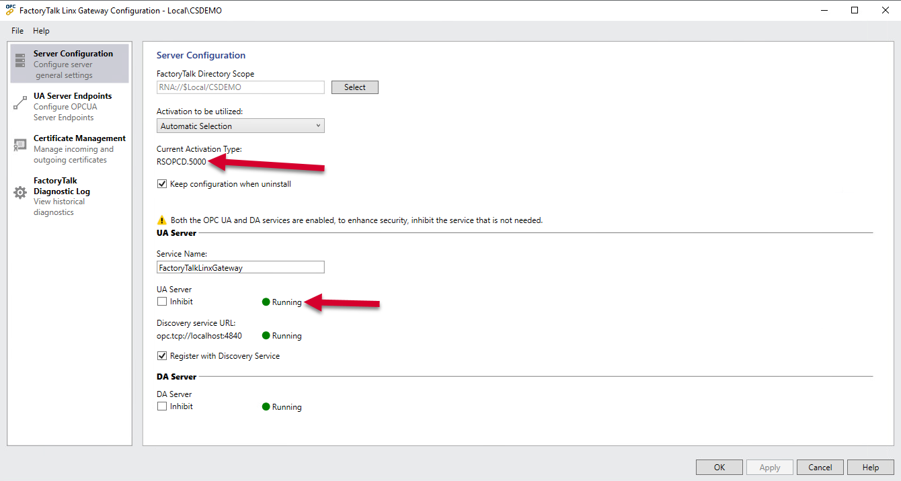The width and height of the screenshot is (901, 481).
Task: Click the OK button
Action: coord(719,468)
